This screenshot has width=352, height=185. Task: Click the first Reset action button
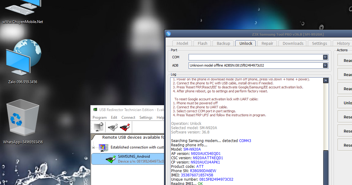pyautogui.click(x=345, y=117)
